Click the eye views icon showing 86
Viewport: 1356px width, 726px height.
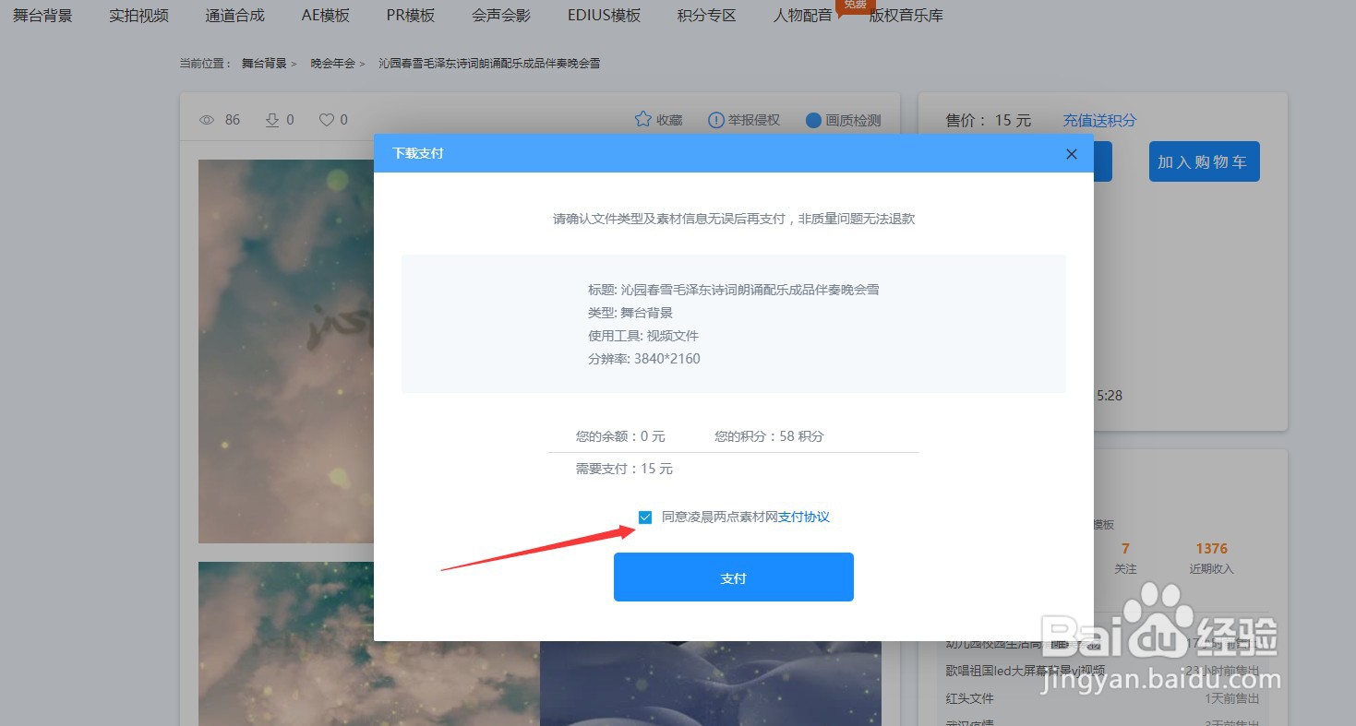pos(207,120)
